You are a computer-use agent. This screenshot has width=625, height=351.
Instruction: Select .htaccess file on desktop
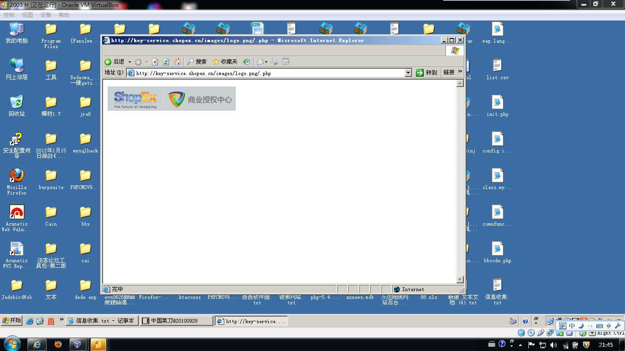(190, 297)
